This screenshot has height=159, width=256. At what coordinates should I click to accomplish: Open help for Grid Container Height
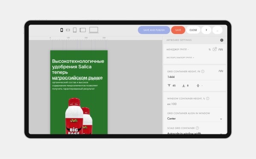click(x=203, y=71)
